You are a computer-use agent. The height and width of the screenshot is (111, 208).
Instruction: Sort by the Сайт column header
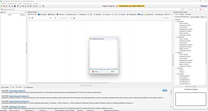coord(10,15)
